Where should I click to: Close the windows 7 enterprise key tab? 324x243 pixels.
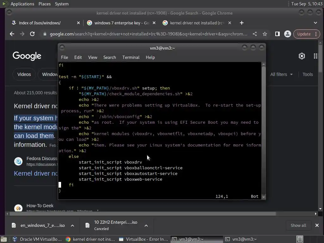pos(154,23)
